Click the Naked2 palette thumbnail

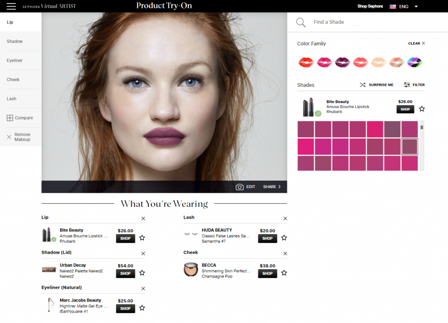(49, 270)
